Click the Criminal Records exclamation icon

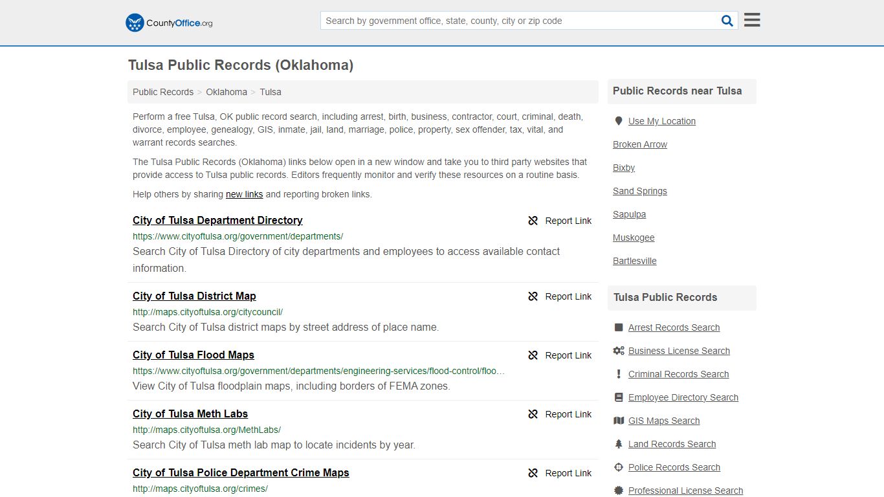[x=619, y=374]
